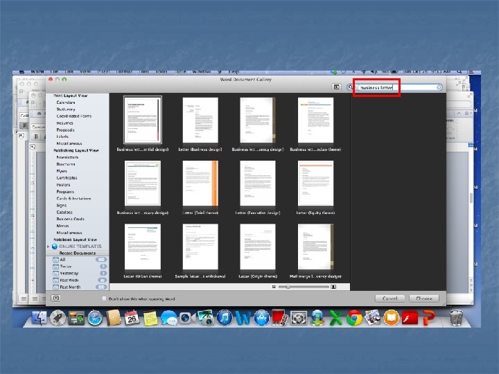Select Resumes category in sidebar
Viewport: 499px width, 374px height.
[64, 123]
